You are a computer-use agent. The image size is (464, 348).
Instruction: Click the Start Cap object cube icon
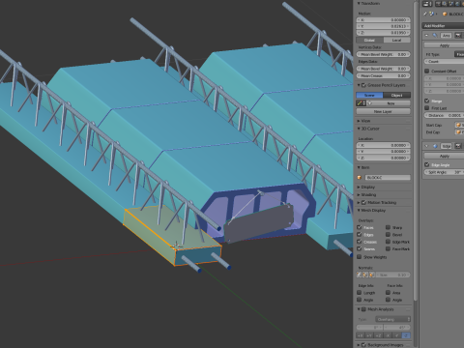click(x=458, y=125)
